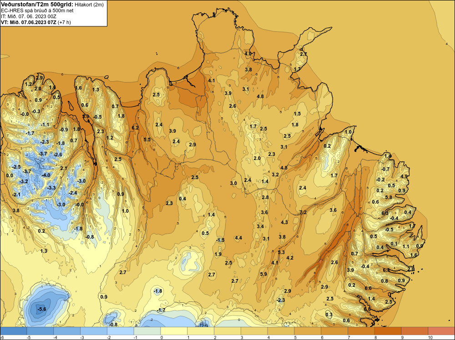Select the legend color segment between -6 and -5
455x340 pixels.
pyautogui.click(x=13, y=331)
